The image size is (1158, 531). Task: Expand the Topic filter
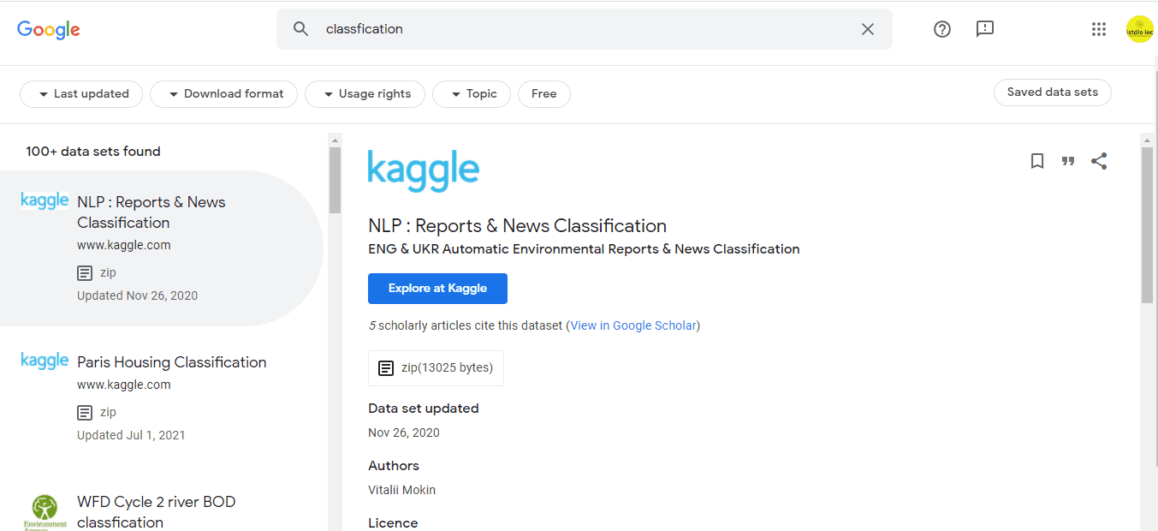472,94
